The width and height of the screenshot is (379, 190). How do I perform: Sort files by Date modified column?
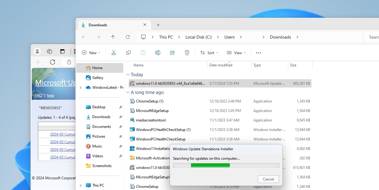point(221,65)
